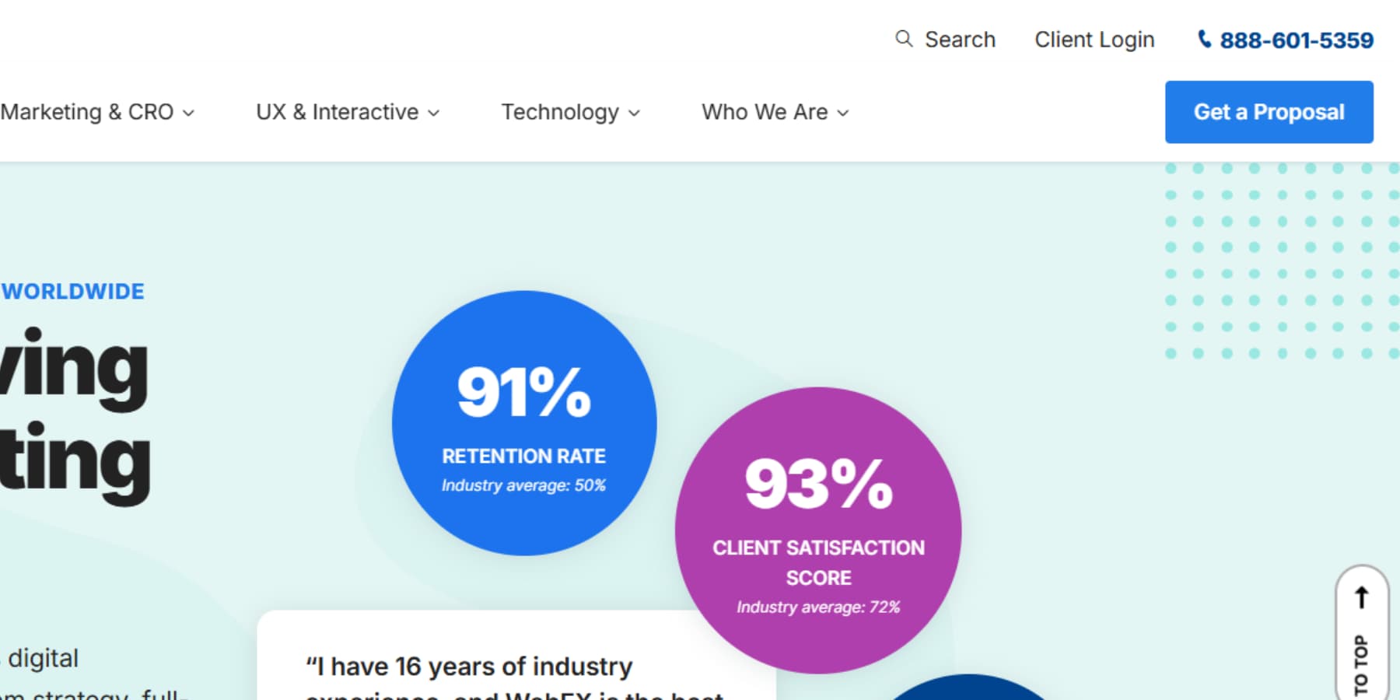Screen dimensions: 1400x700
Task: Click the Search text link
Action: point(960,40)
